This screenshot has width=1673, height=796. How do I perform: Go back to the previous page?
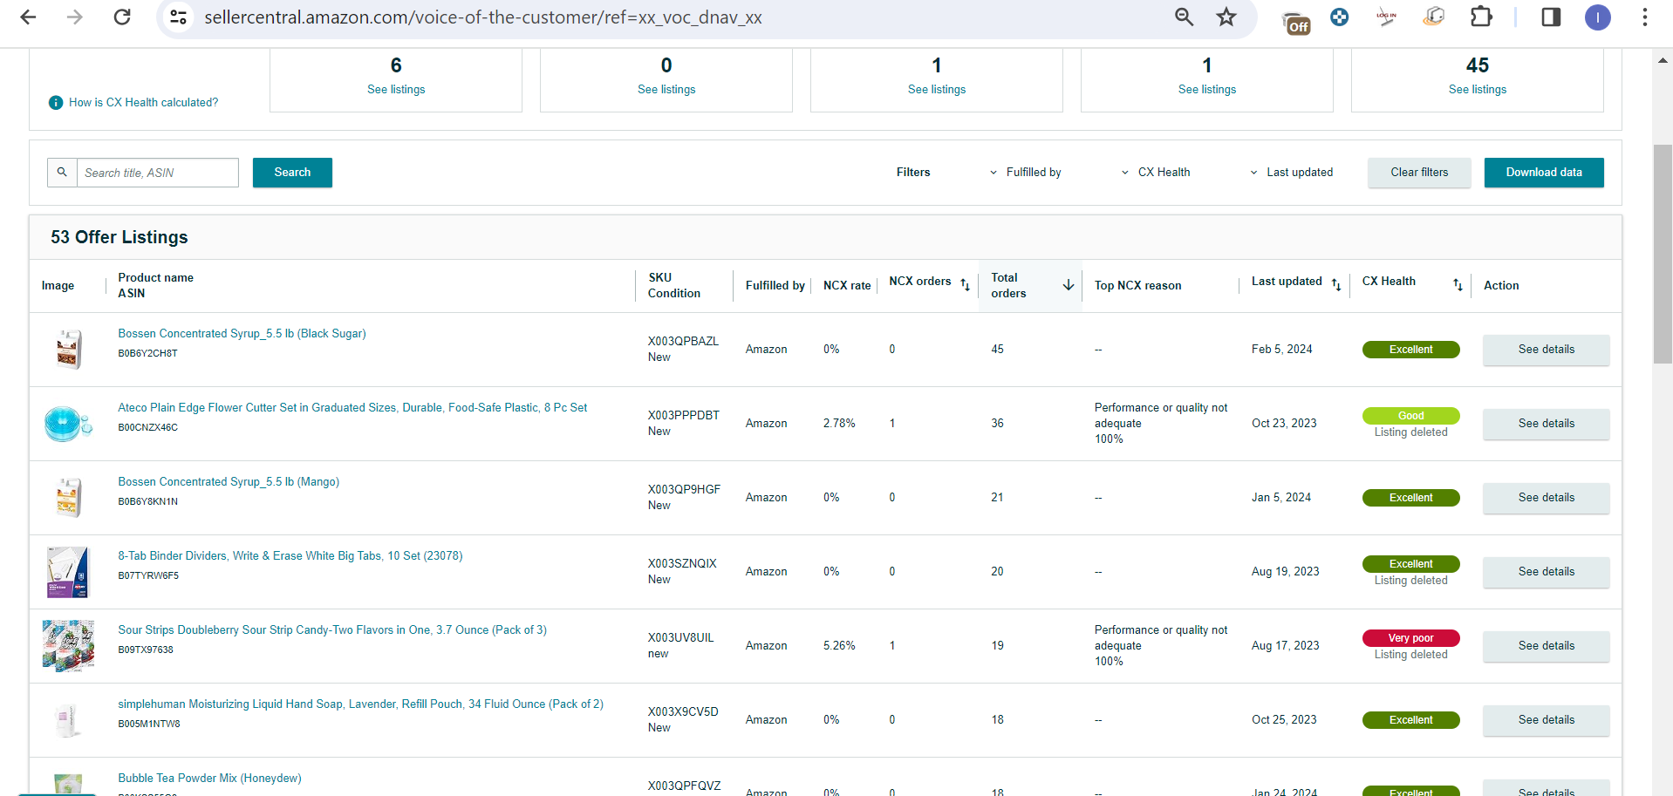coord(28,17)
